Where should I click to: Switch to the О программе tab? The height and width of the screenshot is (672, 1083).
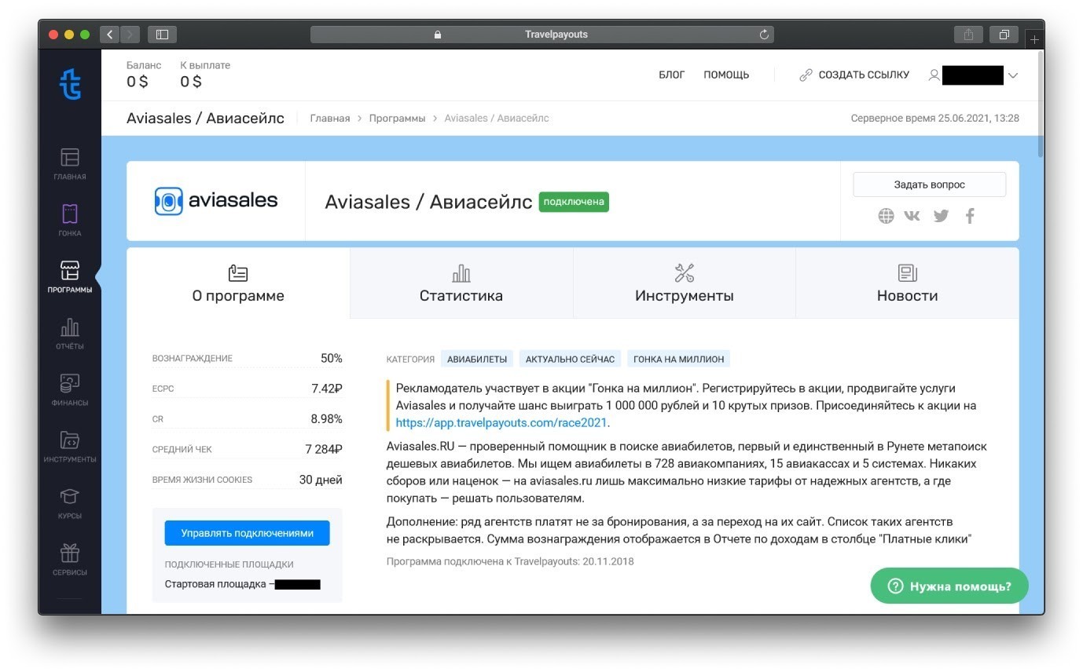pos(238,283)
